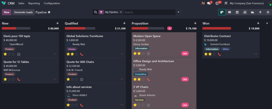The image size is (272, 109).
Task: Open the Sales menu
Action: tap(21, 3)
